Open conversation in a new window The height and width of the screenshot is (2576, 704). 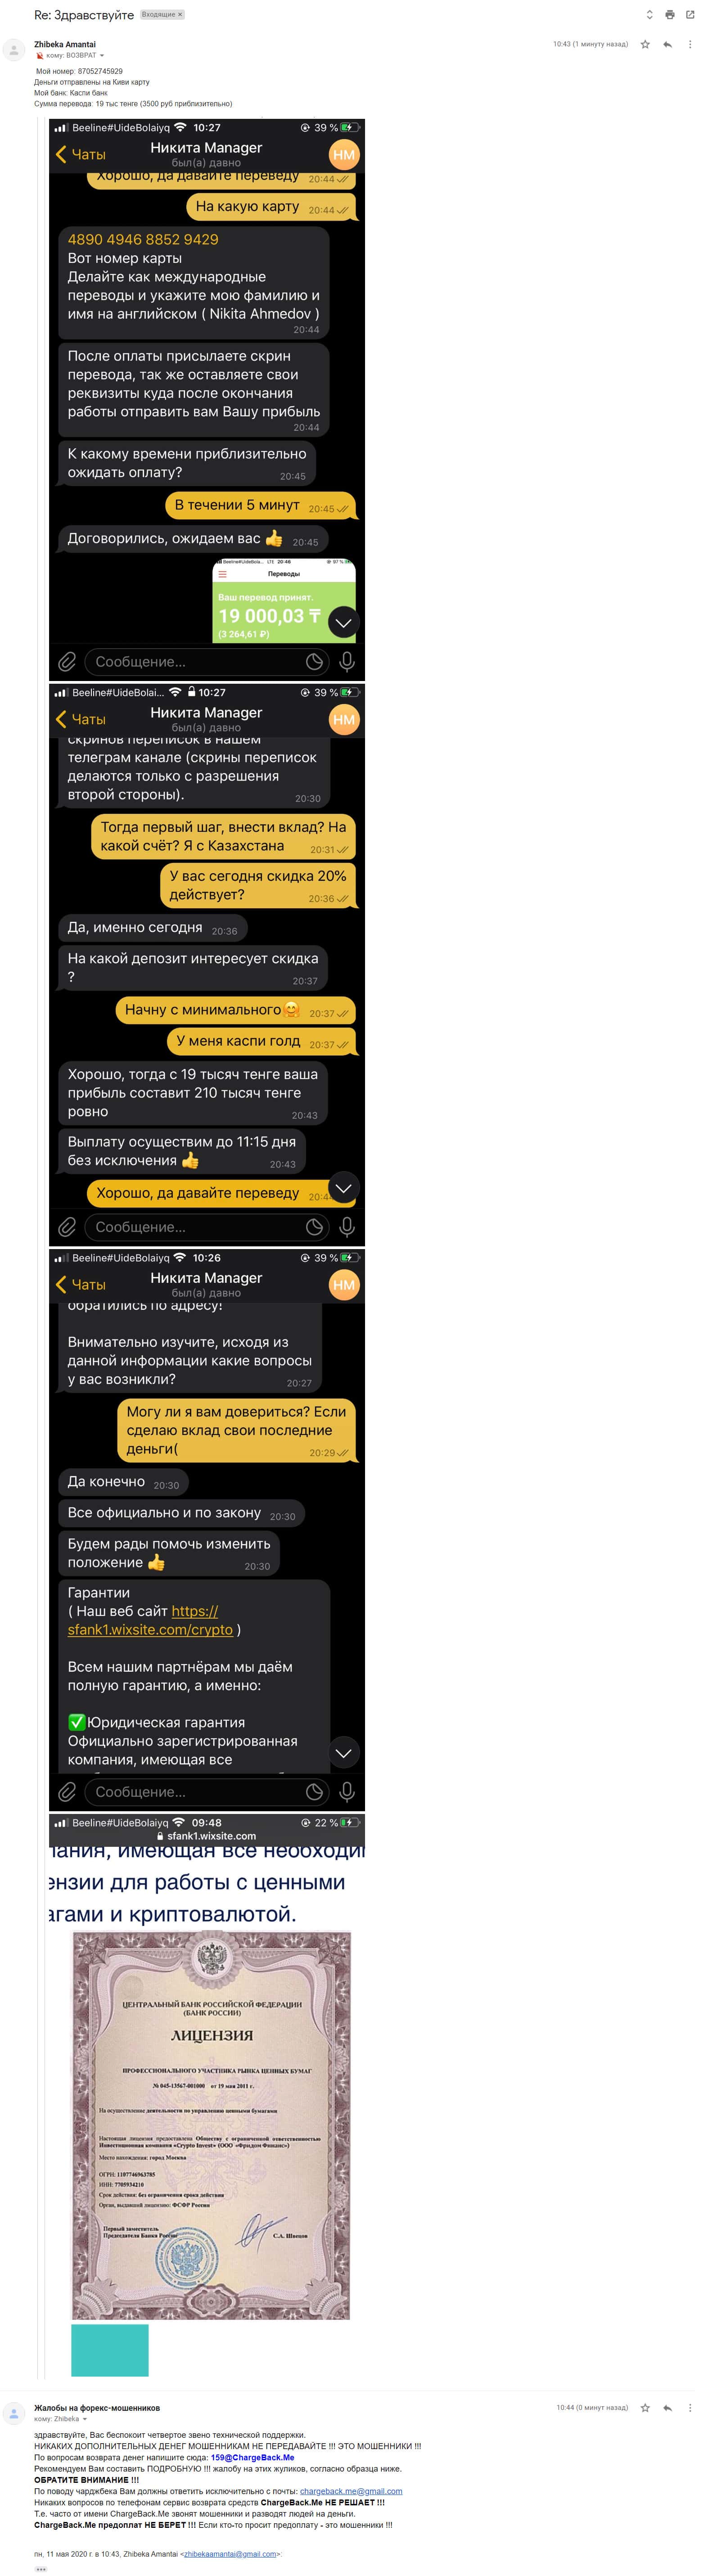click(x=690, y=15)
